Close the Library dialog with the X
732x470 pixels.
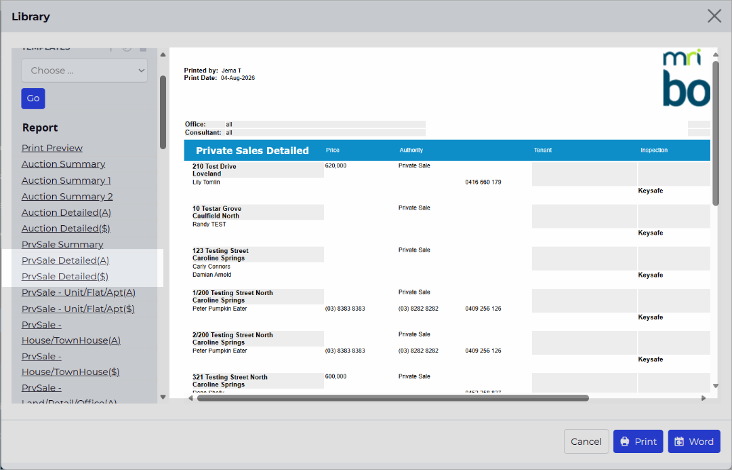point(714,16)
